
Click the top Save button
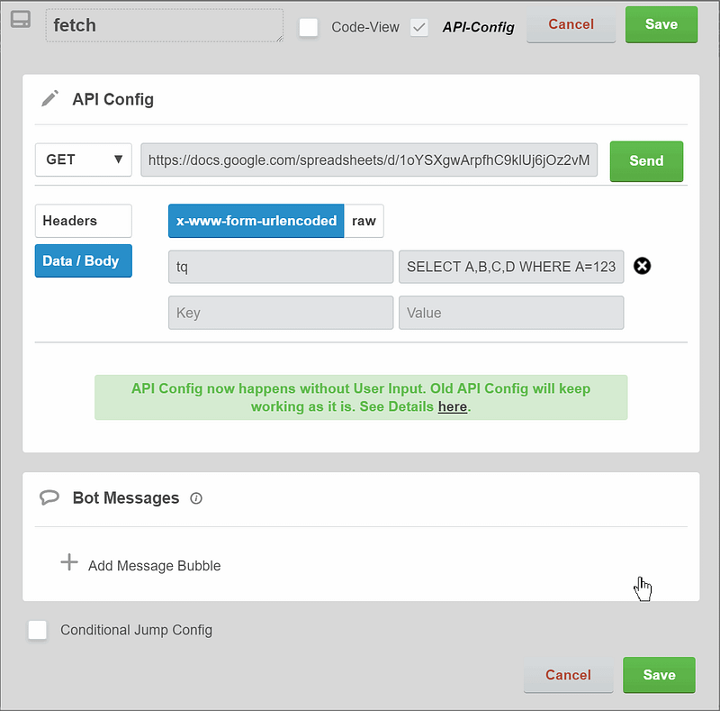661,24
